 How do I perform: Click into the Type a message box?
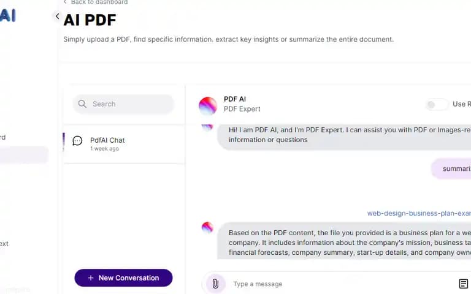[342, 284]
